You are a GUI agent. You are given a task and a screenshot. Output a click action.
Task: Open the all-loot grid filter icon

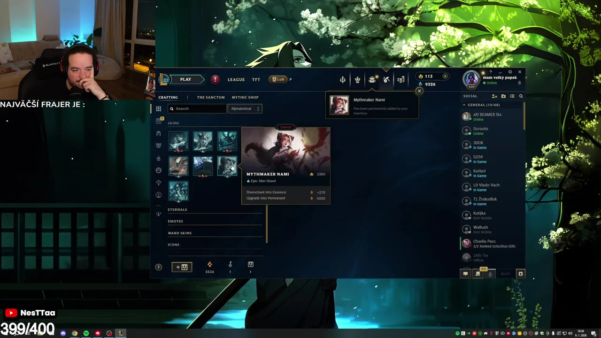158,108
